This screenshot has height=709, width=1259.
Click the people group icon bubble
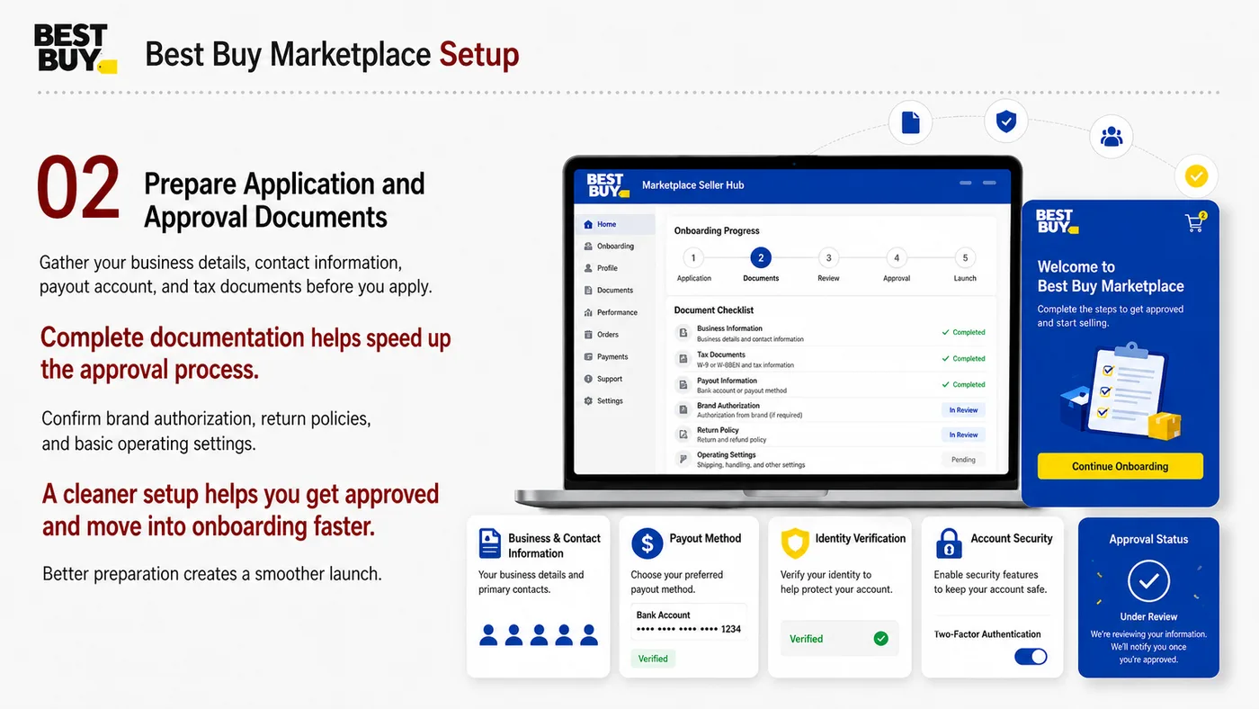[1112, 137]
